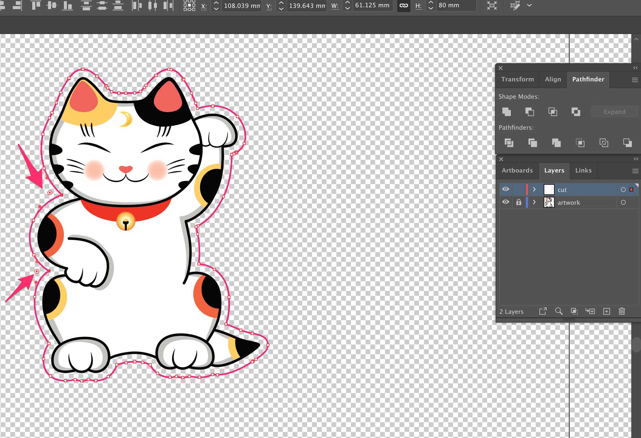641x438 pixels.
Task: Click the transform shape pencil icon
Action: coord(515,5)
